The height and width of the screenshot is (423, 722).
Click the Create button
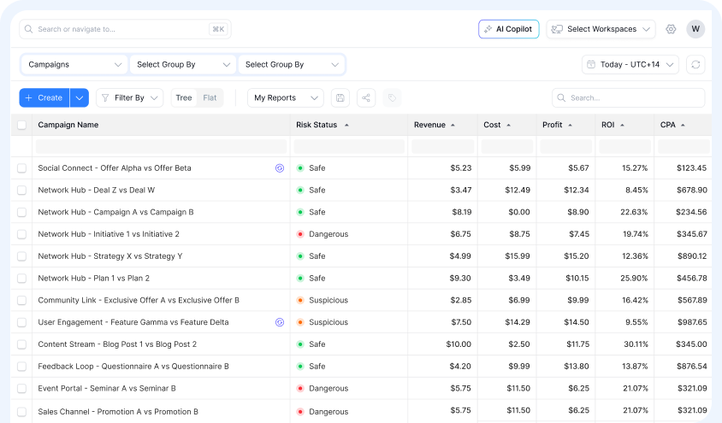point(44,98)
